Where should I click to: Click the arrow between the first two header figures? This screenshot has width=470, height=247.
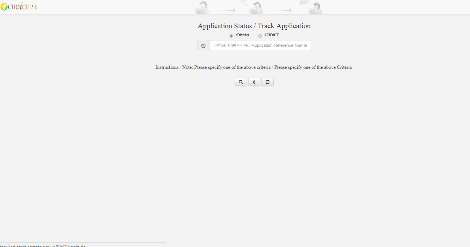tap(228, 10)
